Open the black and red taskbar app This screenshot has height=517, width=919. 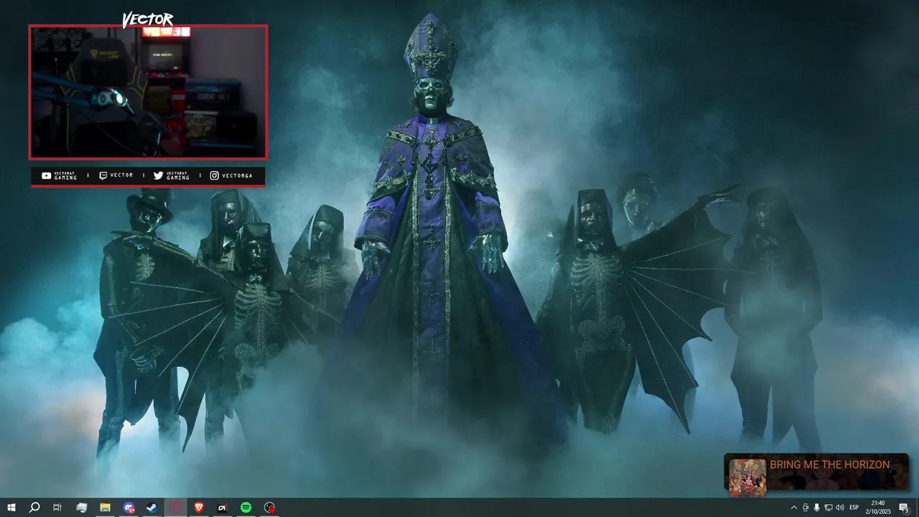click(223, 508)
